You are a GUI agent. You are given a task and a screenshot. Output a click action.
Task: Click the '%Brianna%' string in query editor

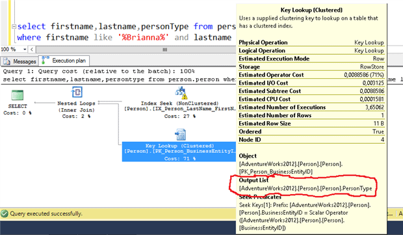point(143,38)
